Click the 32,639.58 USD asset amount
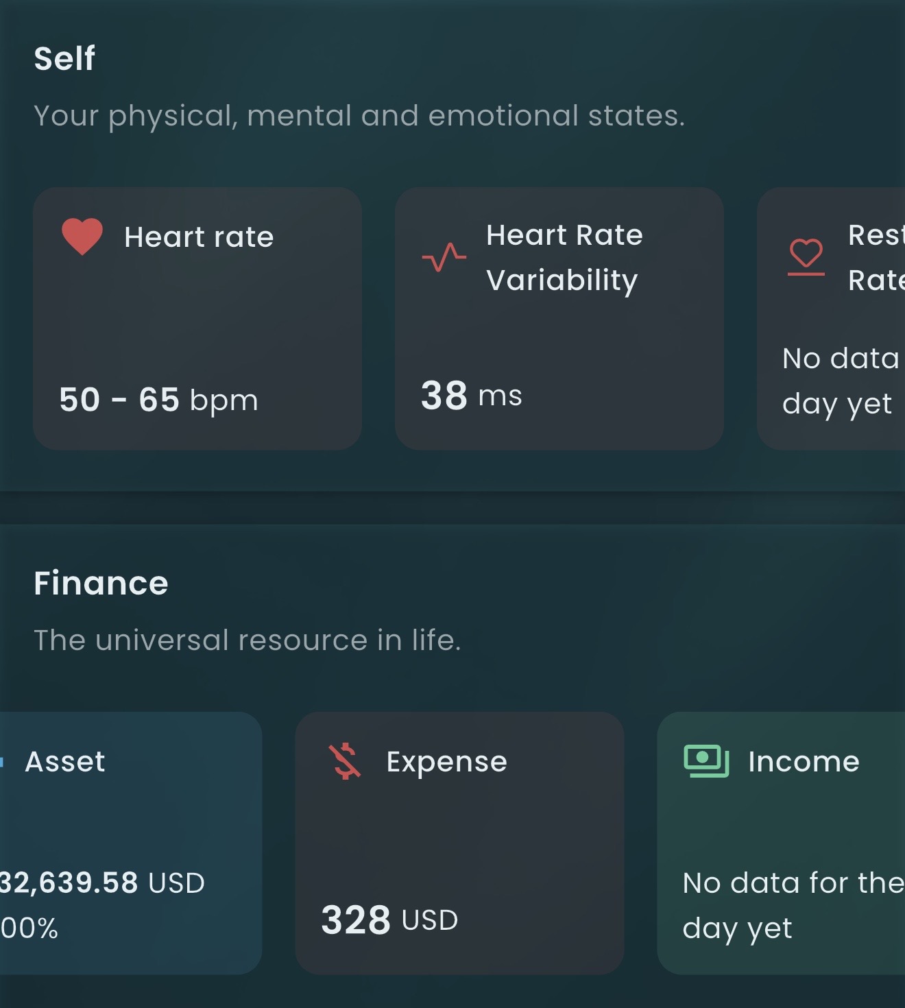Image resolution: width=905 pixels, height=1008 pixels. (x=101, y=883)
